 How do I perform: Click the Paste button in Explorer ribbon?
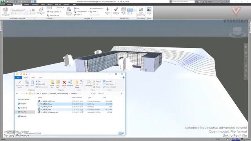(32, 83)
